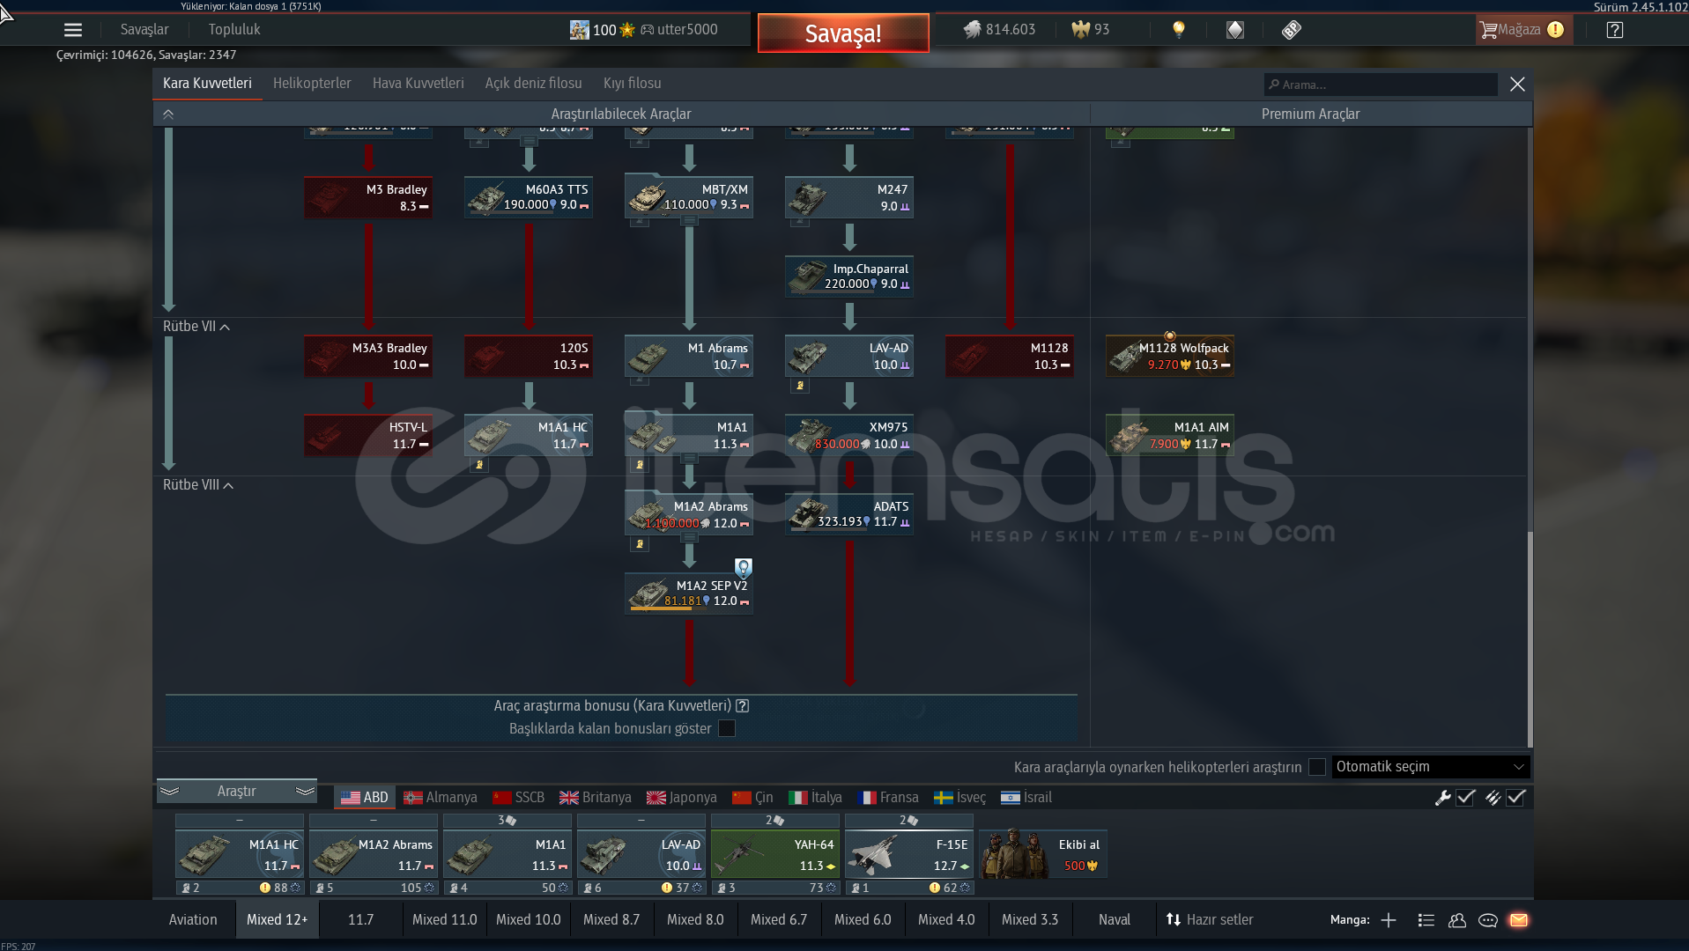Image resolution: width=1689 pixels, height=951 pixels.
Task: Open the help question mark icon
Action: (1615, 30)
